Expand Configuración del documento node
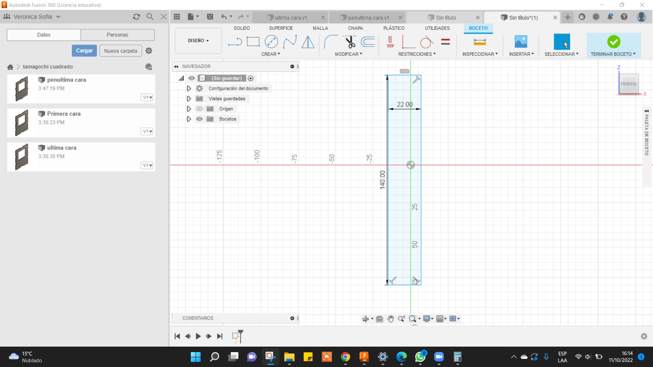Screen dimensions: 653x367 pyautogui.click(x=189, y=88)
